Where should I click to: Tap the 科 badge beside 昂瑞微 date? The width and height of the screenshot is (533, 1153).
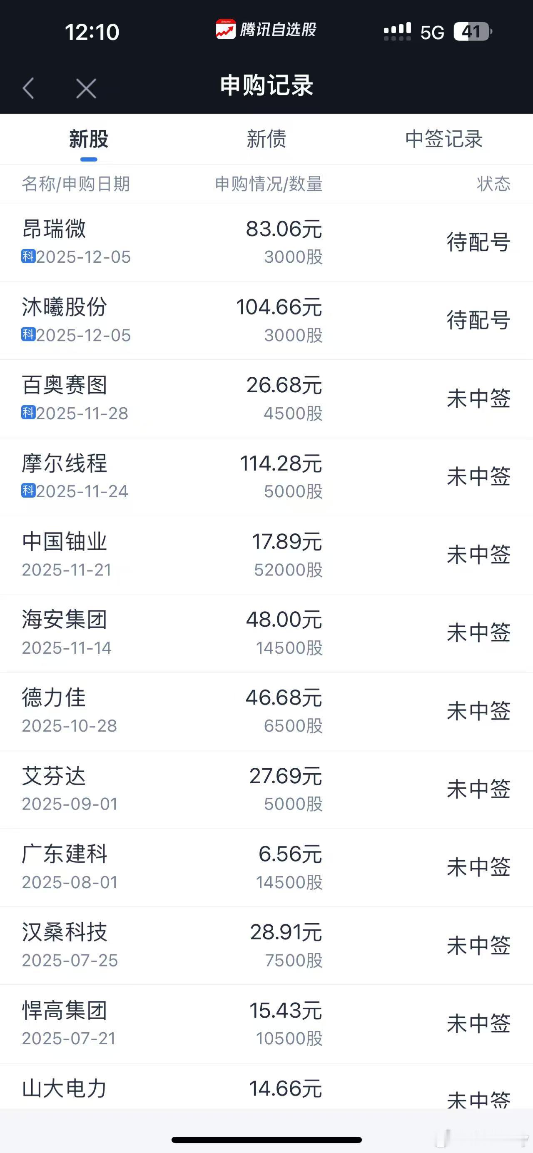click(x=29, y=256)
